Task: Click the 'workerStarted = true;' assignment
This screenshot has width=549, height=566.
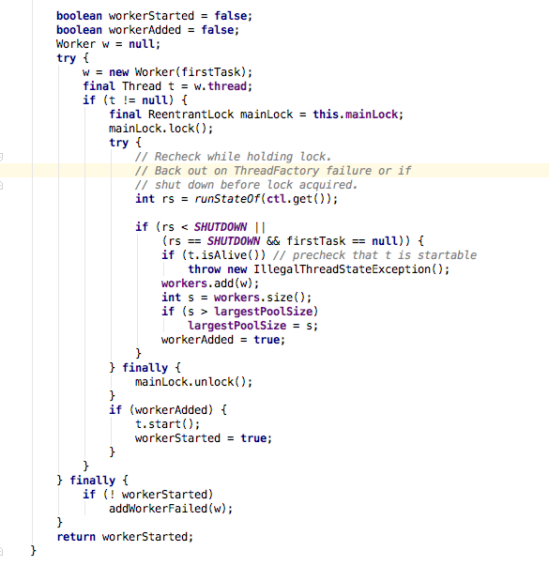Action: [x=204, y=438]
